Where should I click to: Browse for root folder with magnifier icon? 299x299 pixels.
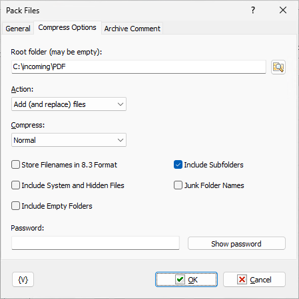278,67
